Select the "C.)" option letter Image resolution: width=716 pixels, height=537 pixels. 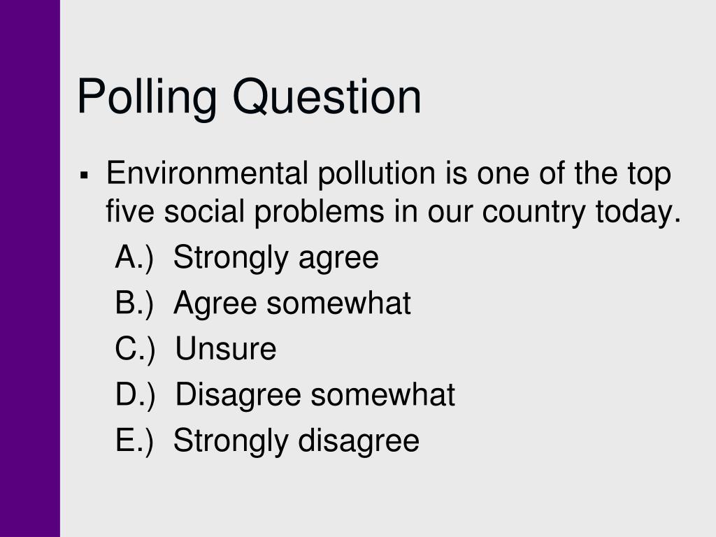135,350
